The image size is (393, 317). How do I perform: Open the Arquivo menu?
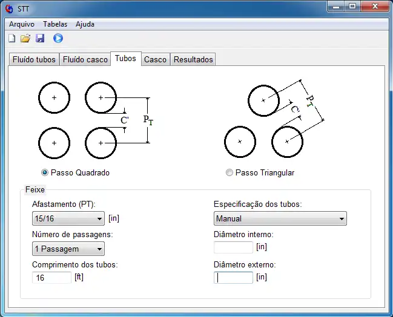[x=22, y=24]
